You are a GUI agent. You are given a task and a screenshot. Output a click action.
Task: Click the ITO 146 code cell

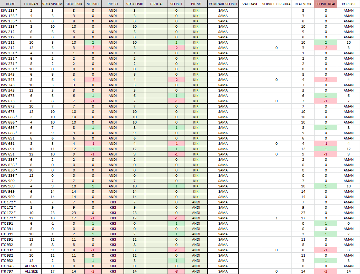[11, 266]
